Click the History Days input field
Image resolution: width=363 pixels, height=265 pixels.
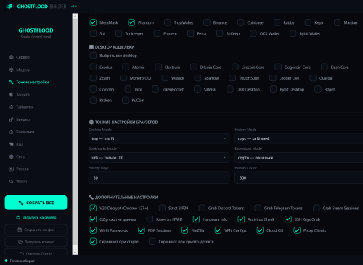pos(159,177)
